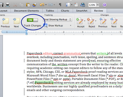Open the 120% zoom dropdown
The height and width of the screenshot is (97, 123).
pyautogui.click(x=98, y=5)
